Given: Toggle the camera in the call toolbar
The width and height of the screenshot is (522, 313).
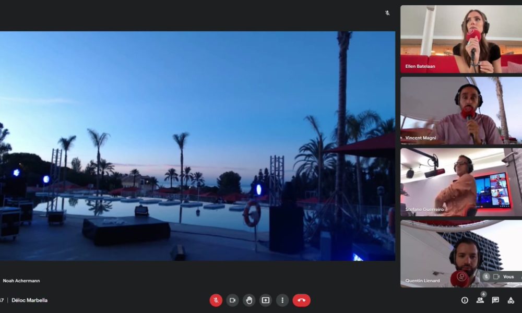Looking at the screenshot, I should (x=232, y=300).
